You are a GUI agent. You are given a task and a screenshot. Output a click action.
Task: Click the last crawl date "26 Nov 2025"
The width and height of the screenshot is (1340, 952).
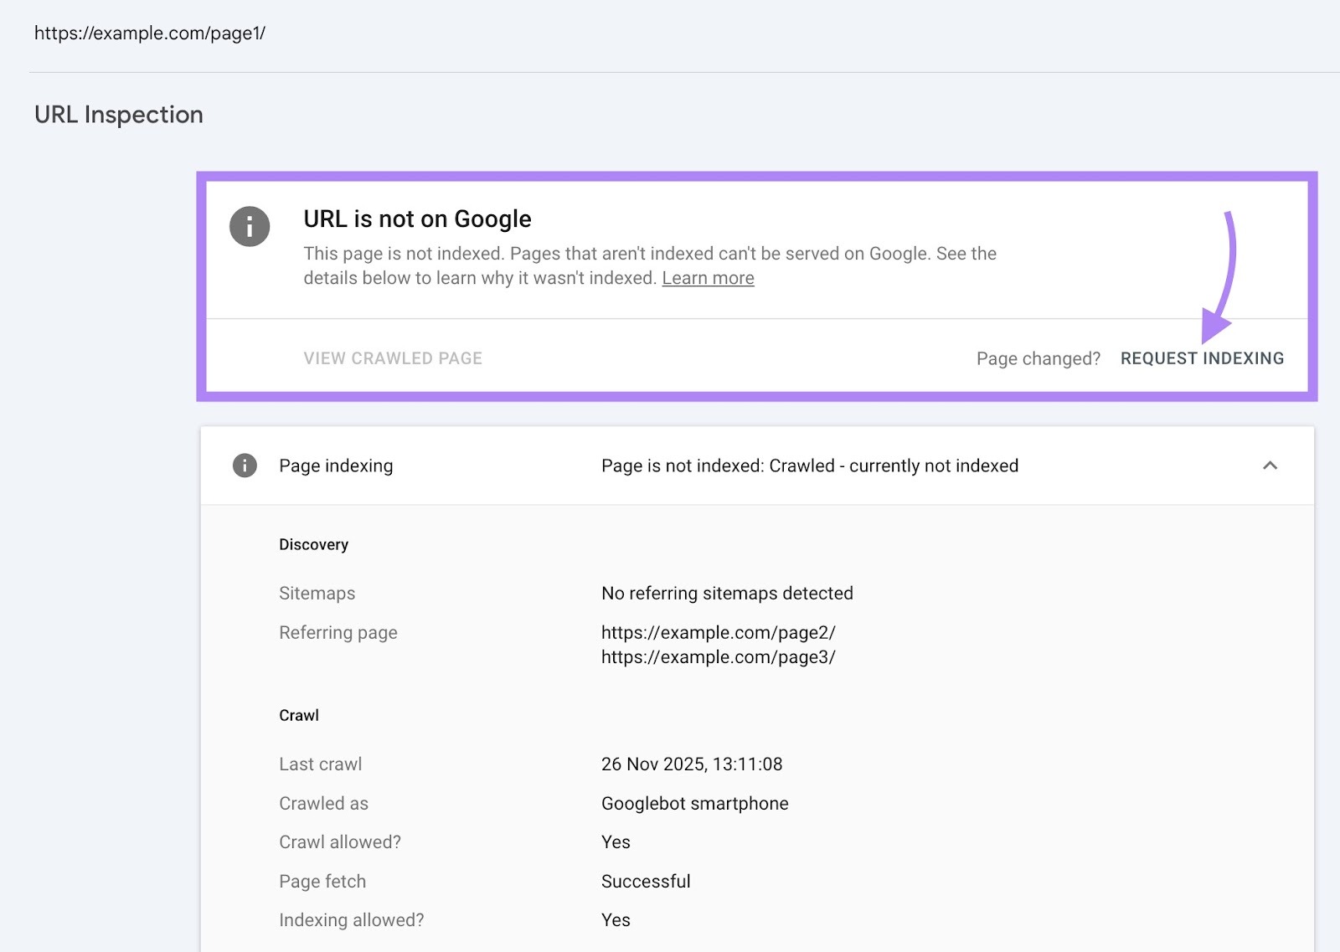[x=691, y=764]
